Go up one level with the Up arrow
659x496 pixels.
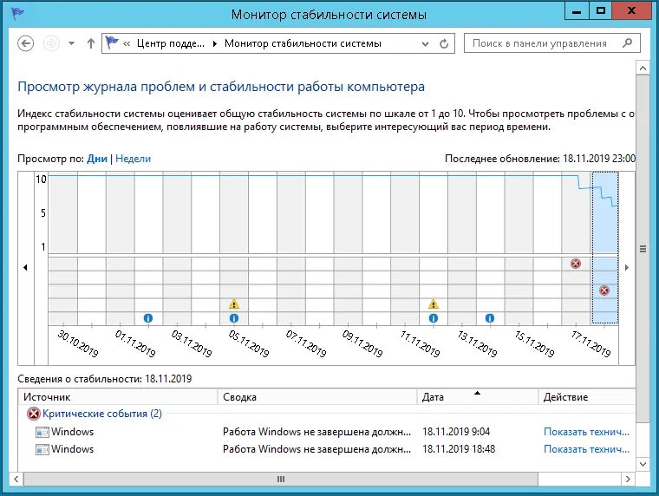tap(91, 43)
